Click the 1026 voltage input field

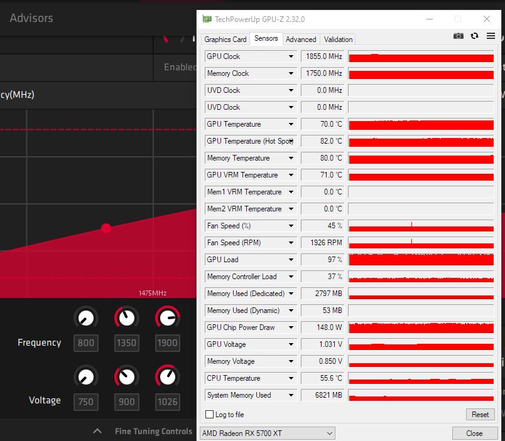(x=168, y=401)
